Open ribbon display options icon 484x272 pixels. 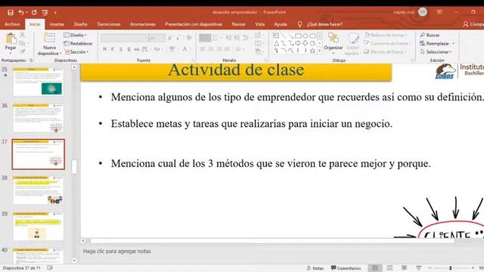tap(439, 12)
